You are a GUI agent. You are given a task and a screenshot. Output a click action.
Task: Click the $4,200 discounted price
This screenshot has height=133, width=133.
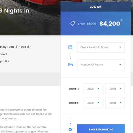pos(110,24)
